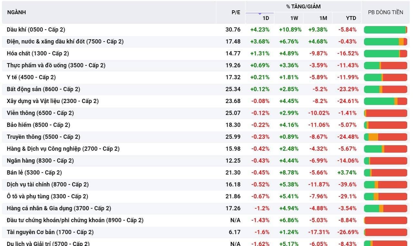Open the Ngân hàng (8300) sector
The height and width of the screenshot is (246, 413).
[x=206, y=161]
